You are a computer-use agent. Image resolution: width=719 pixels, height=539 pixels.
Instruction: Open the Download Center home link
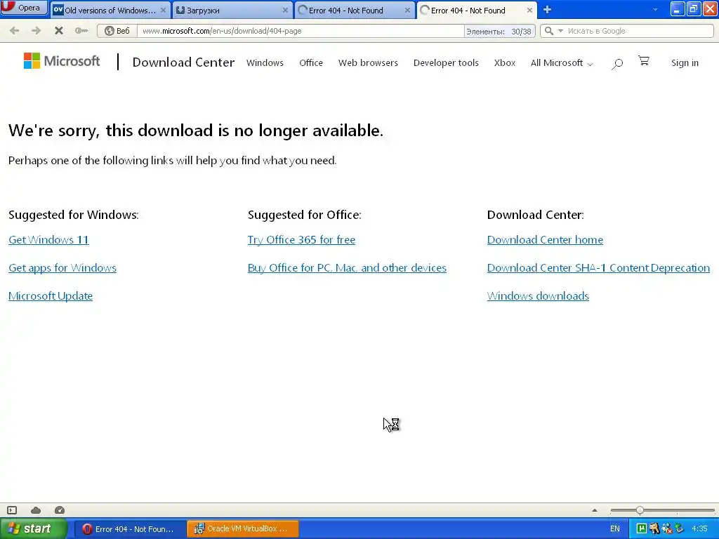(545, 240)
